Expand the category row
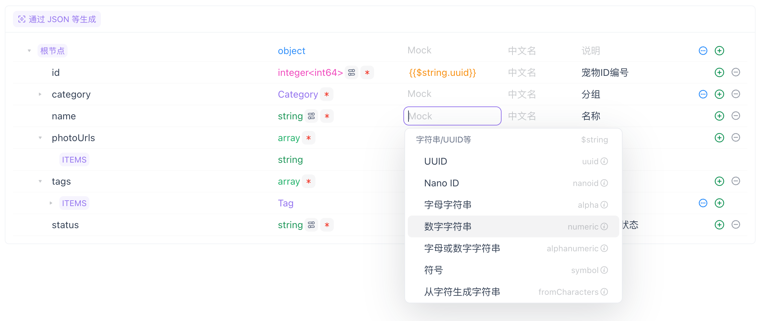The image size is (759, 321). tap(40, 94)
